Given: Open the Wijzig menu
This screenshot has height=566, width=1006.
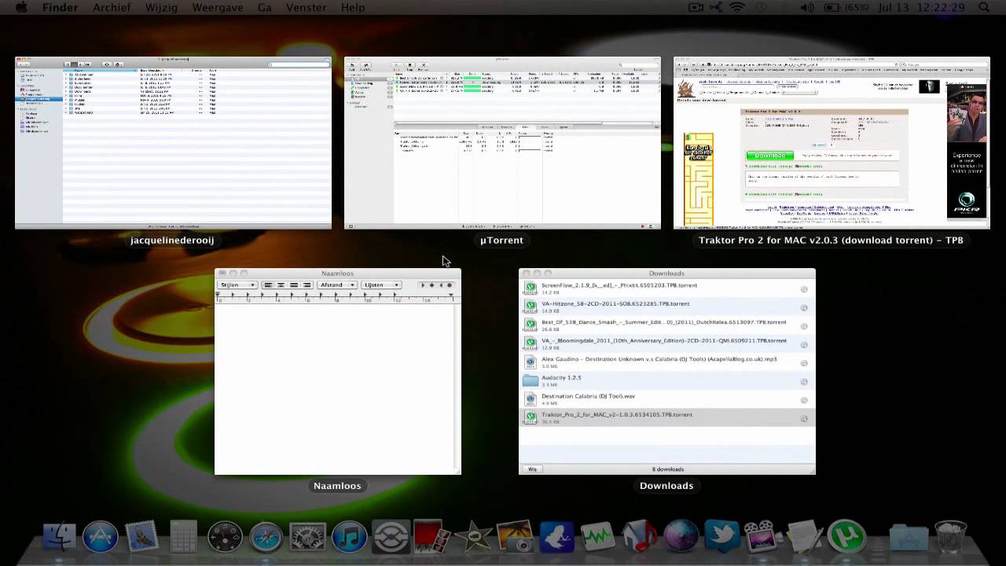Looking at the screenshot, I should pyautogui.click(x=161, y=7).
